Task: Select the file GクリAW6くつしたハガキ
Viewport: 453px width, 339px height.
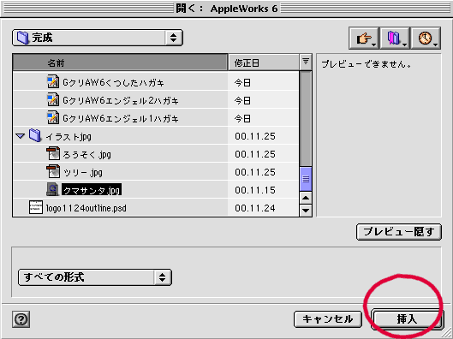Action: 113,83
